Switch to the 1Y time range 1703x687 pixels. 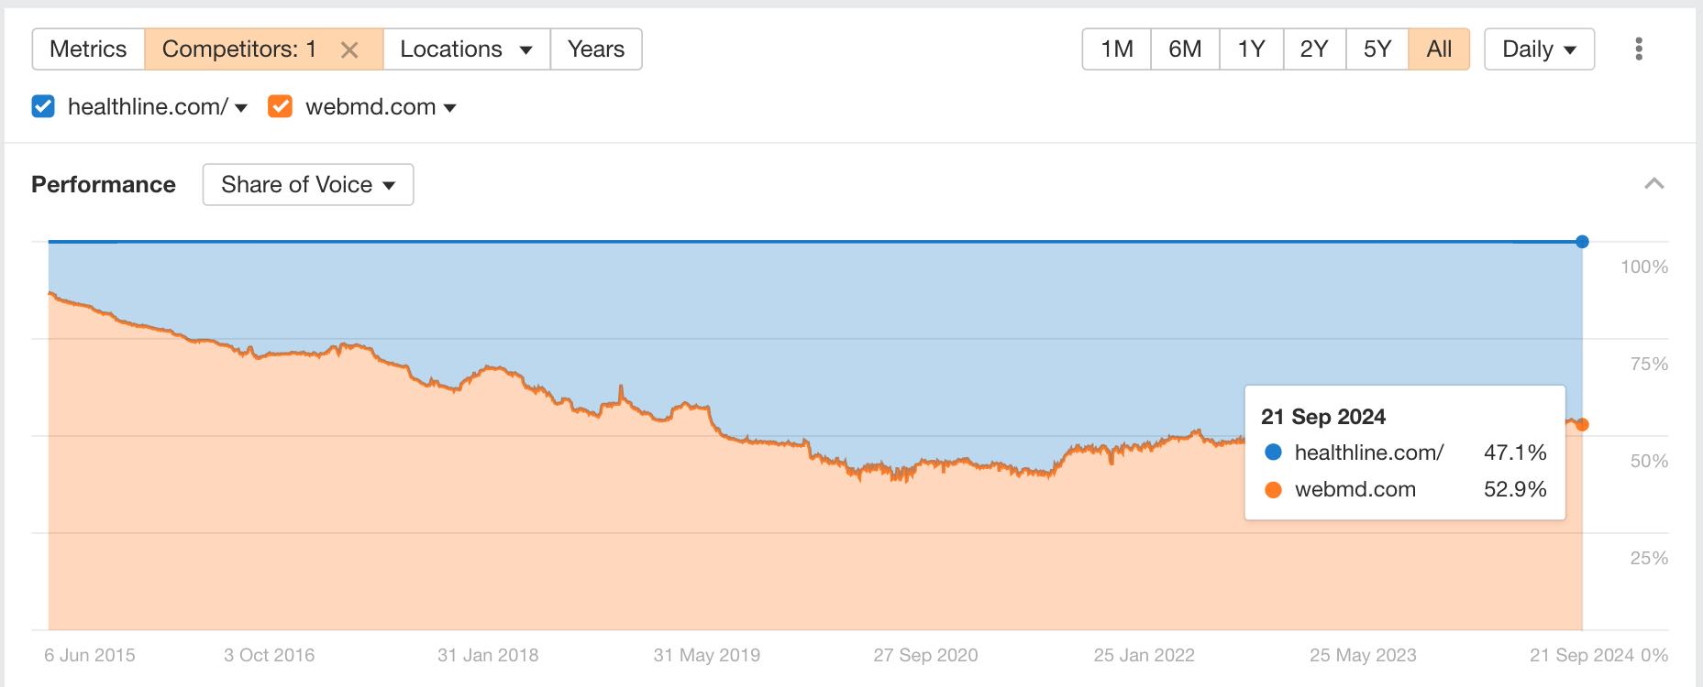tap(1250, 49)
